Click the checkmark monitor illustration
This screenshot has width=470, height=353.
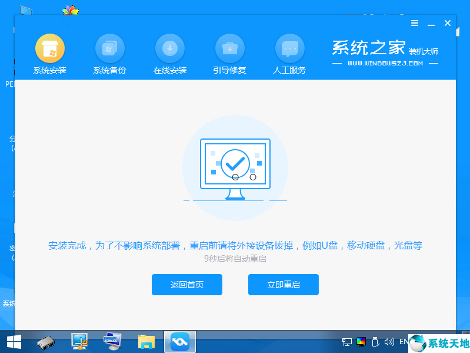(235, 168)
